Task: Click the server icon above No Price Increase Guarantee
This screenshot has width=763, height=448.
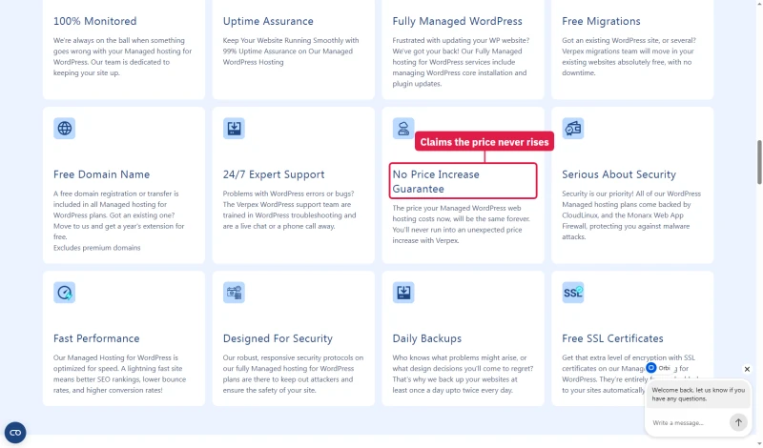Action: pos(403,129)
